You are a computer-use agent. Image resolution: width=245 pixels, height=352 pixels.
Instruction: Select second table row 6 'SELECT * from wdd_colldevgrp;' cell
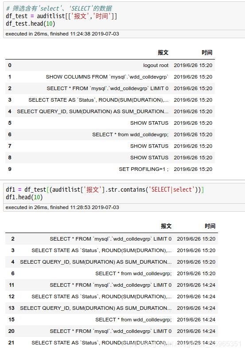pyautogui.click(x=133, y=273)
